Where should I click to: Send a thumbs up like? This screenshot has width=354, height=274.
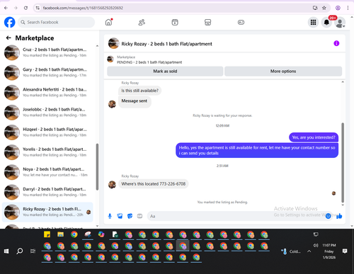pyautogui.click(x=339, y=216)
